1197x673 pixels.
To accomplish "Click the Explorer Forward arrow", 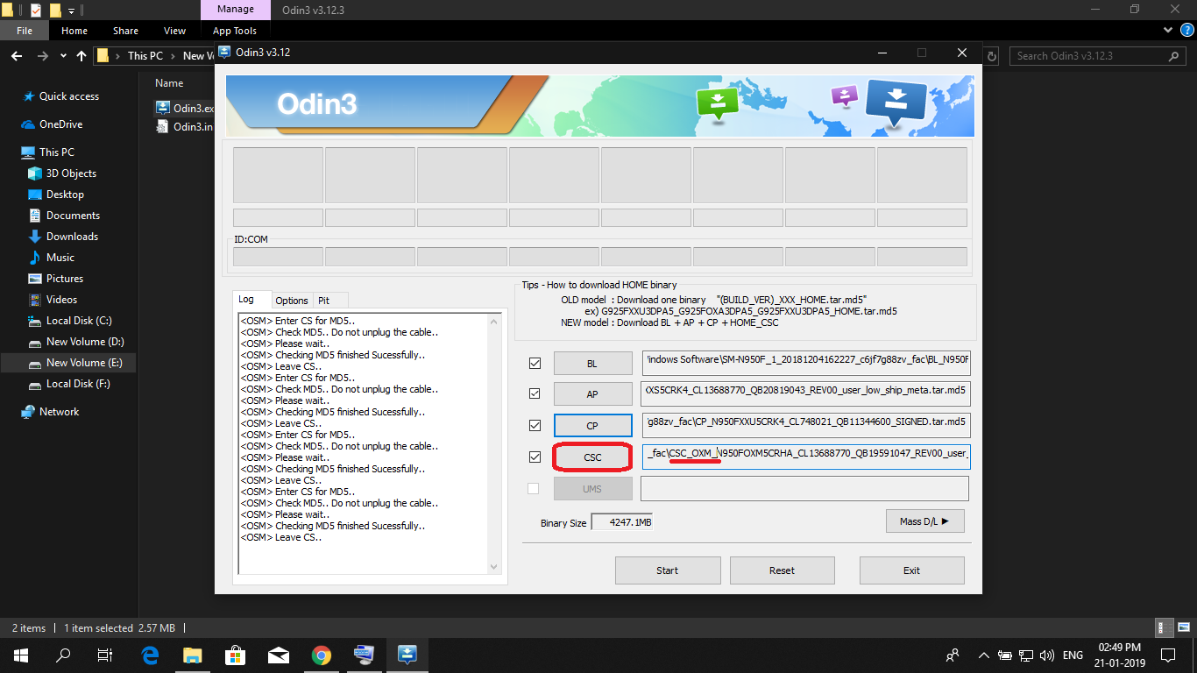I will [x=43, y=56].
